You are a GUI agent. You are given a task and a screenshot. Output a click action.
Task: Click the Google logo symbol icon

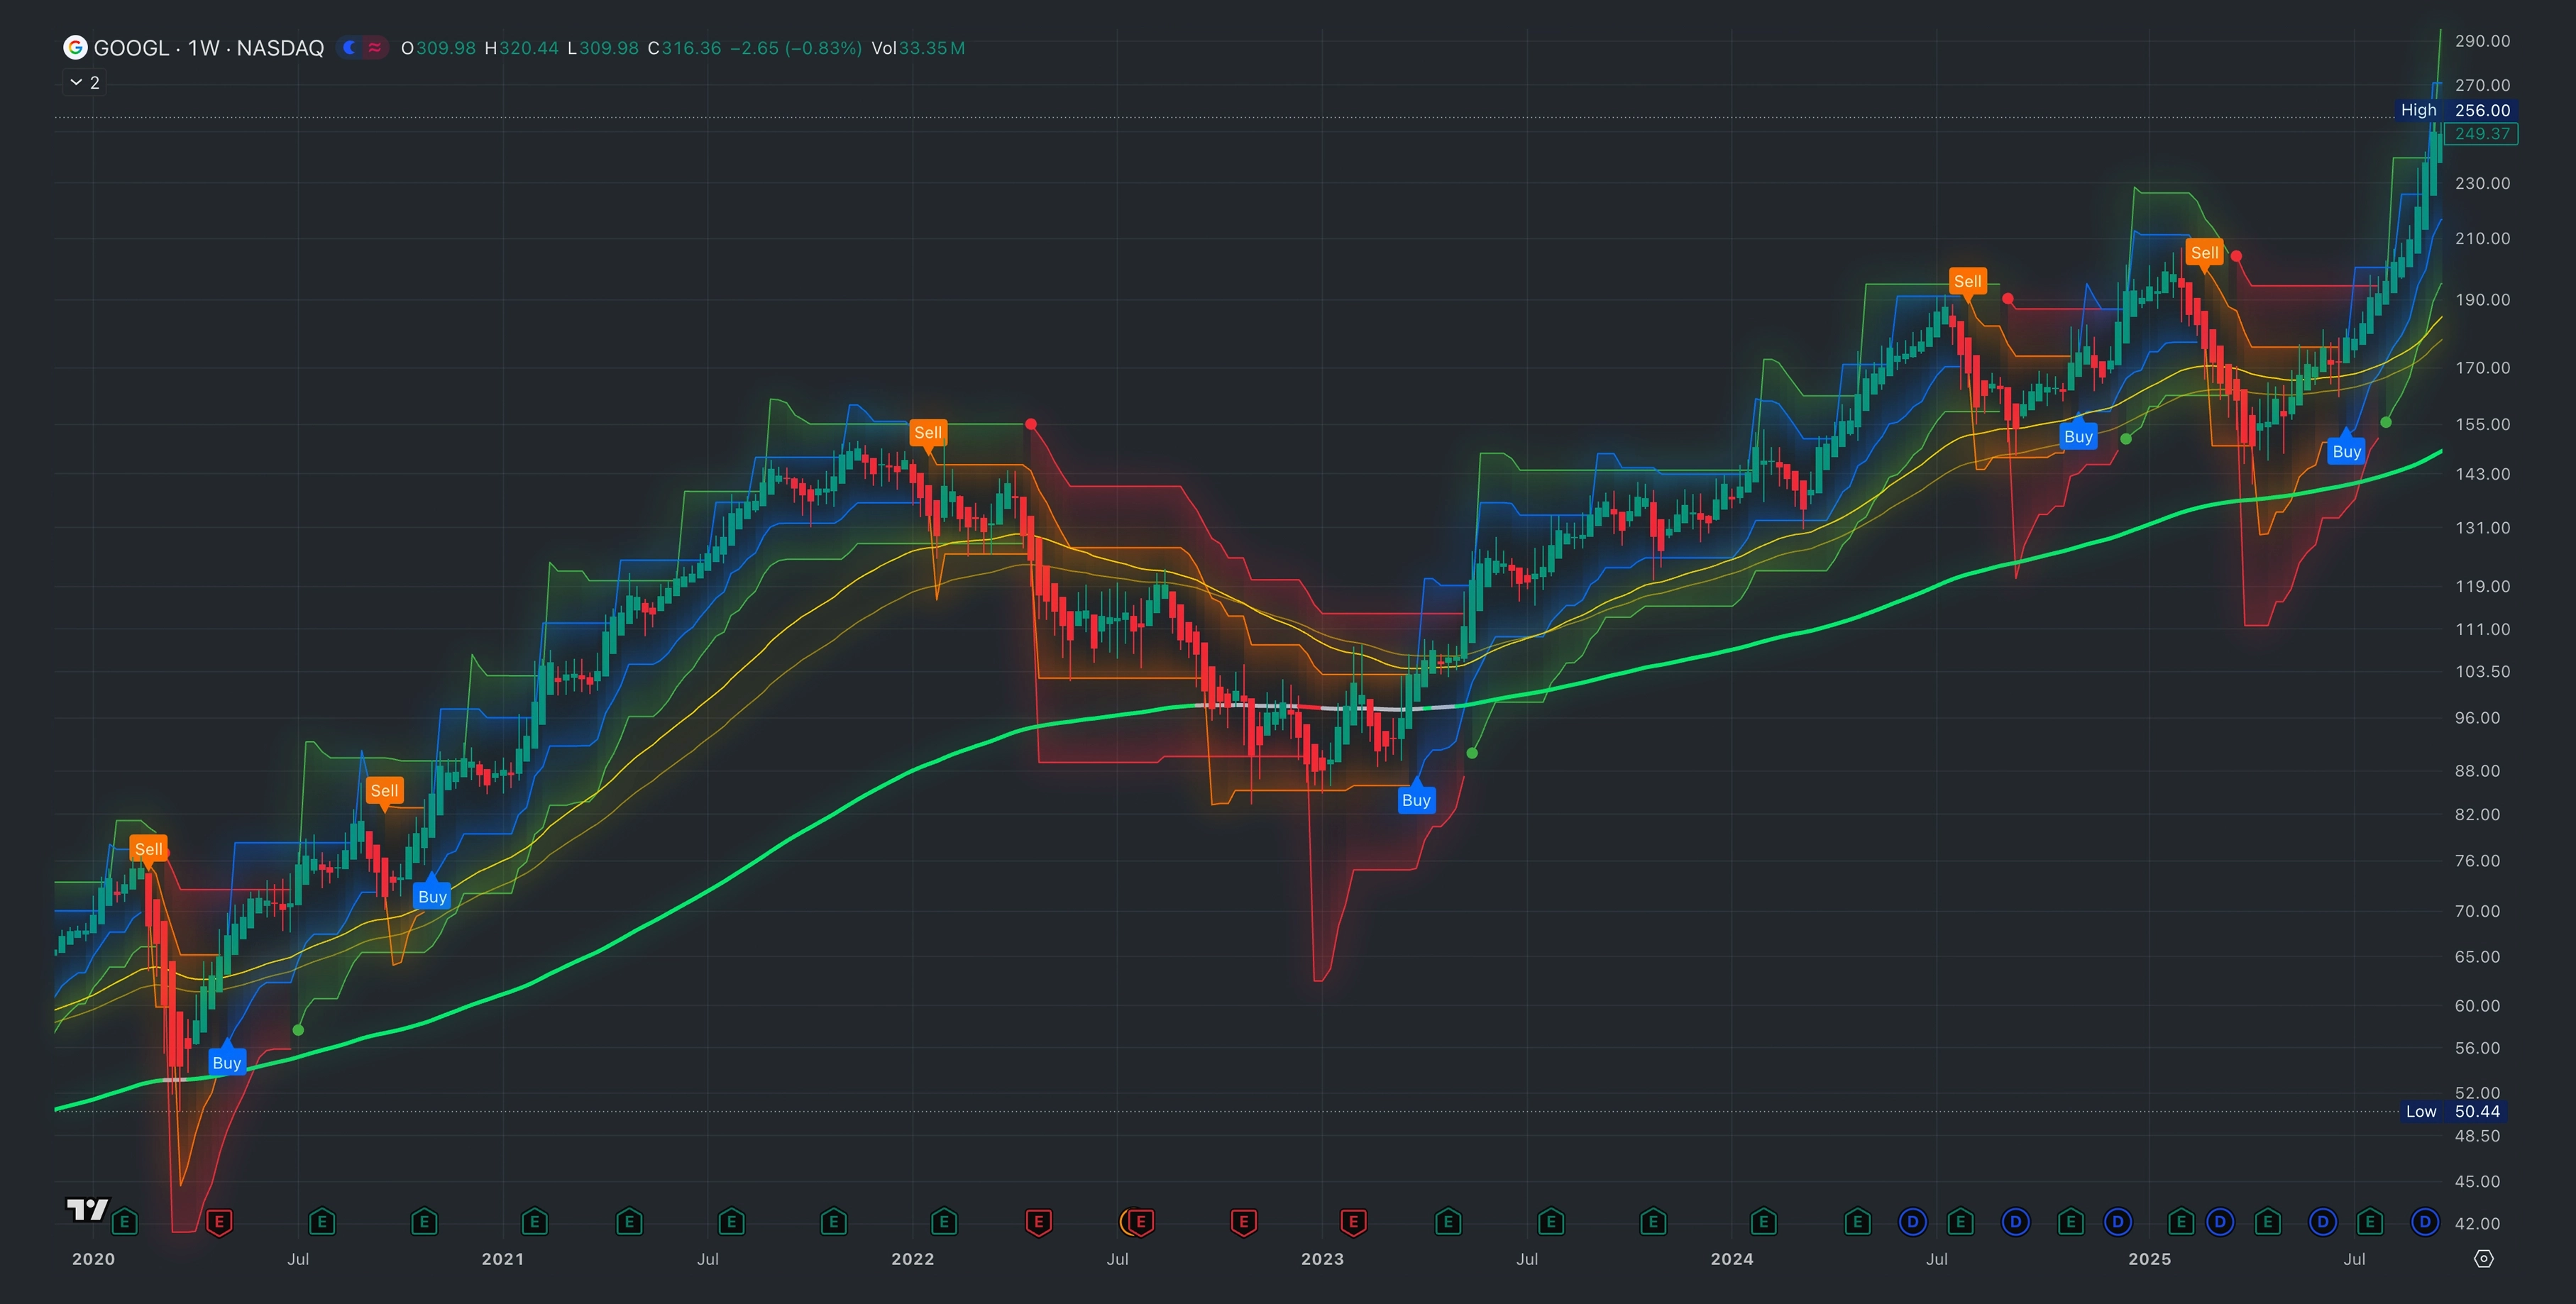pos(75,48)
